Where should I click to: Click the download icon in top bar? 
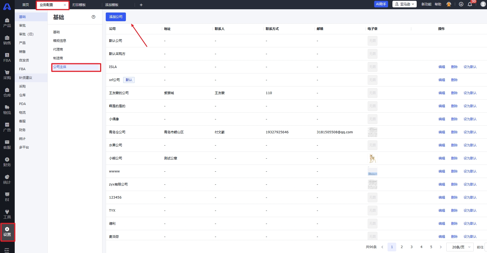coord(461,4)
